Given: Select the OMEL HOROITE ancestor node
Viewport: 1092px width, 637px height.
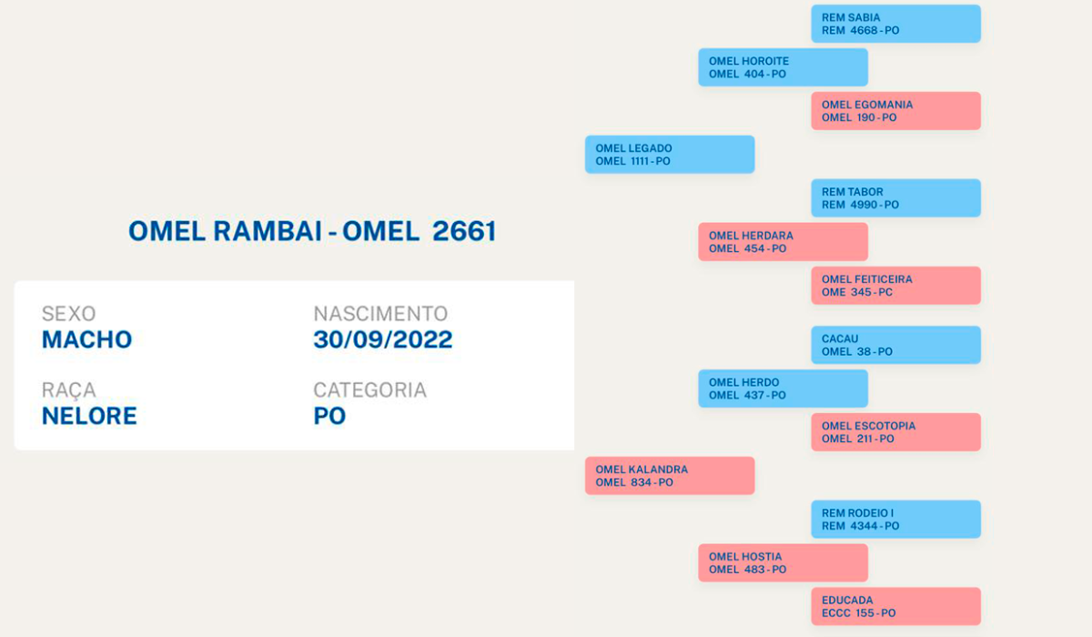Looking at the screenshot, I should point(783,67).
